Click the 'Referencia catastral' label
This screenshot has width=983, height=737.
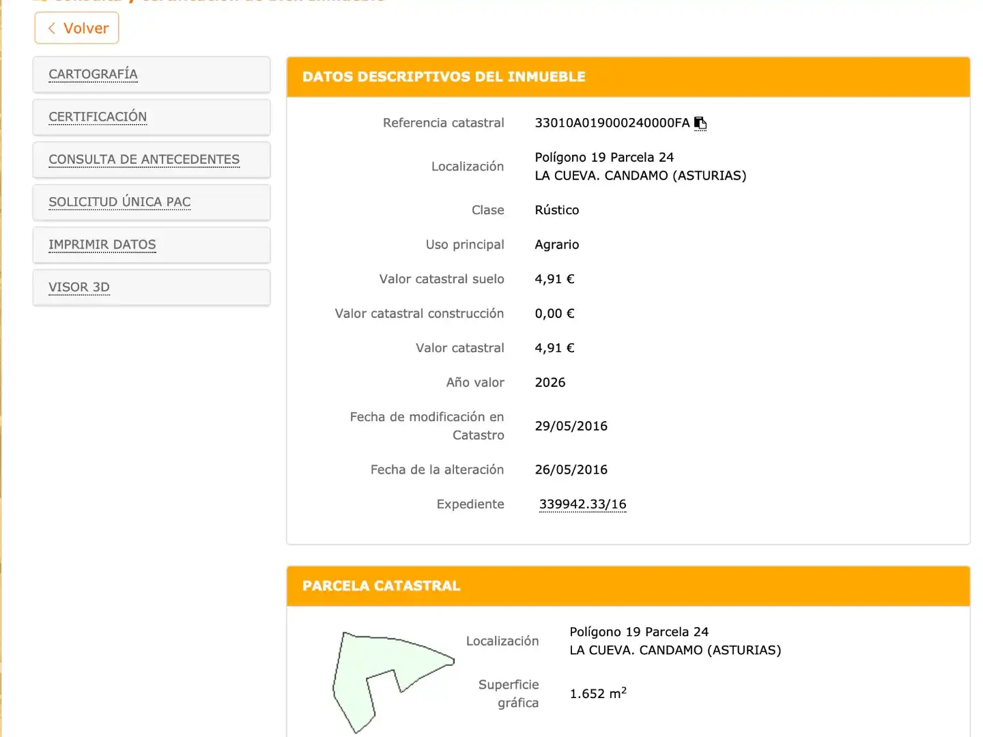[444, 123]
